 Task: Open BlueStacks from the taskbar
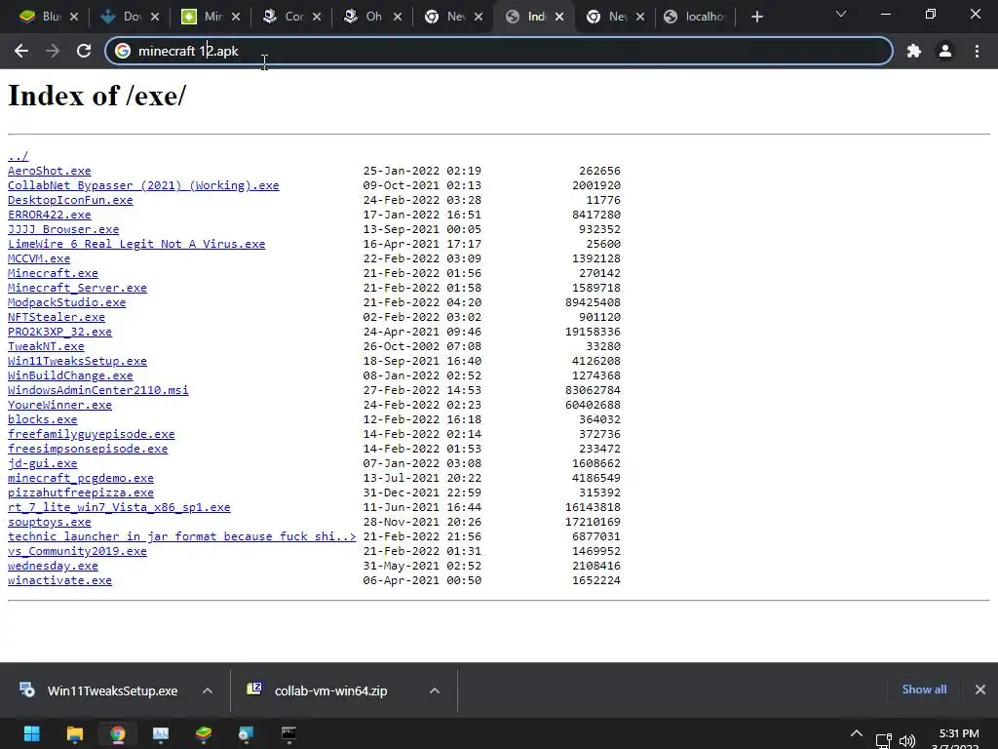pos(203,733)
